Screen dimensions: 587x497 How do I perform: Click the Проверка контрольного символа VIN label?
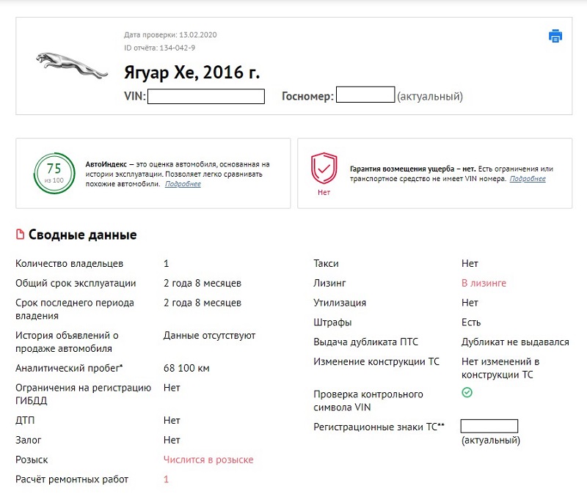pos(368,400)
